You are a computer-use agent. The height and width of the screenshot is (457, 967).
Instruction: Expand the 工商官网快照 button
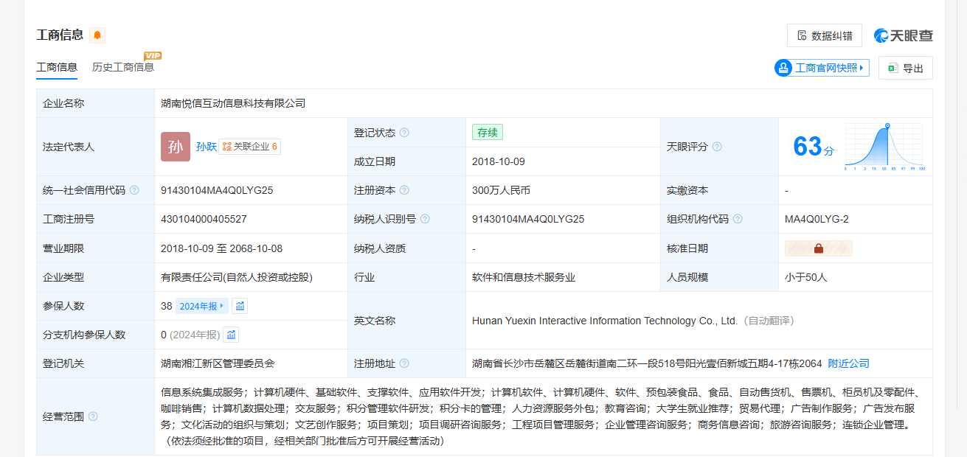[822, 68]
